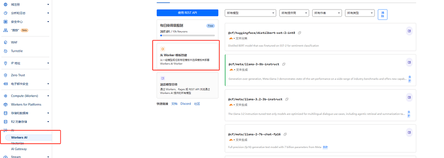Expand the R2 对象存储 sidebar arrow
The width and height of the screenshot is (444, 158).
[x=49, y=122]
